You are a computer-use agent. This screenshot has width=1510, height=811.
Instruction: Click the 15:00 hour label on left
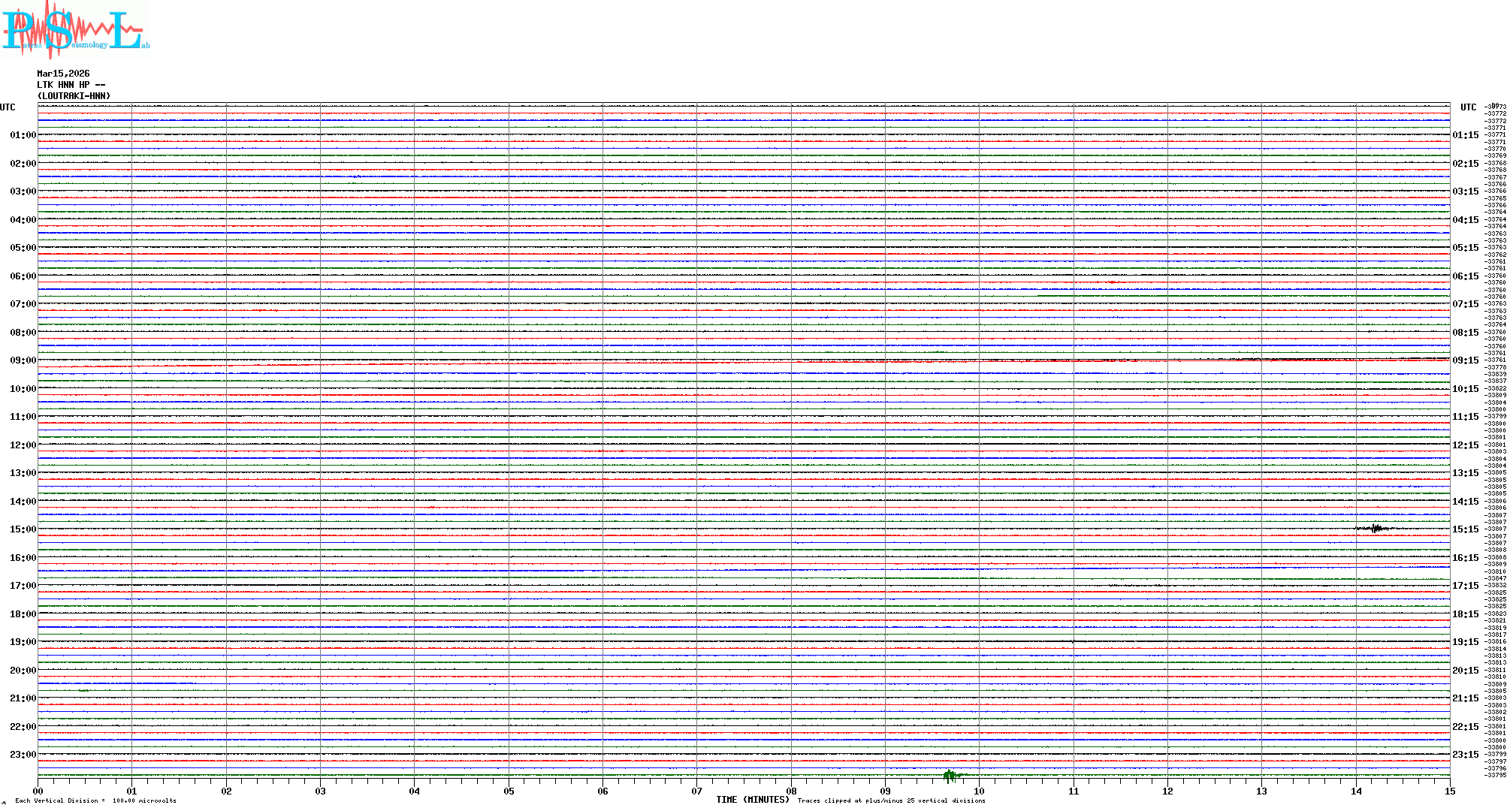(x=23, y=529)
